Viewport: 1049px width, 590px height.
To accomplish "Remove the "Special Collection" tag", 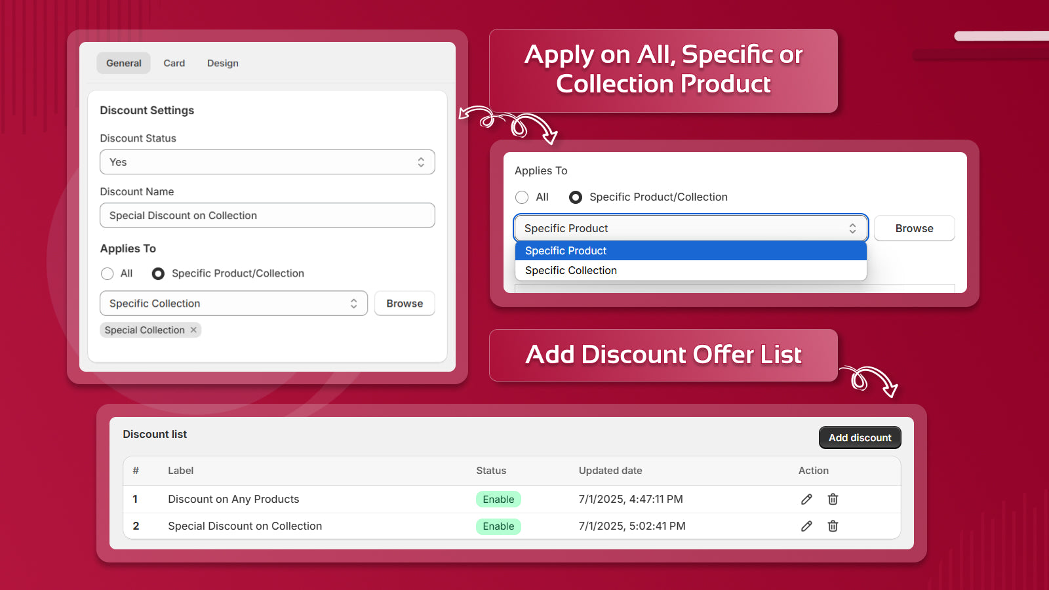I will pos(193,330).
